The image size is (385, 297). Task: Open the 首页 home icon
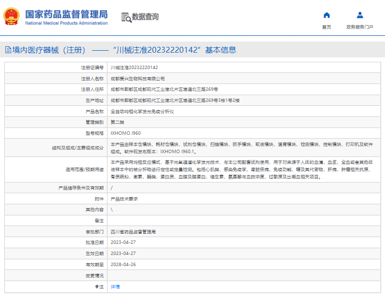(x=327, y=15)
